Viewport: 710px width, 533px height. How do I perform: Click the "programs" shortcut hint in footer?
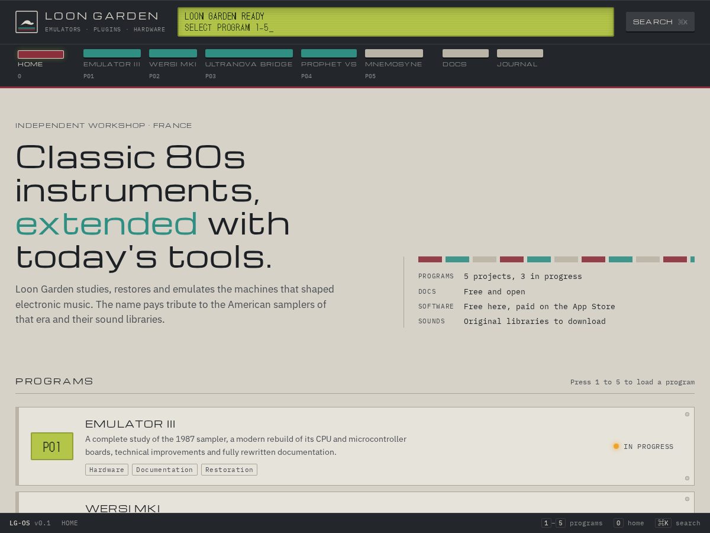pos(572,523)
